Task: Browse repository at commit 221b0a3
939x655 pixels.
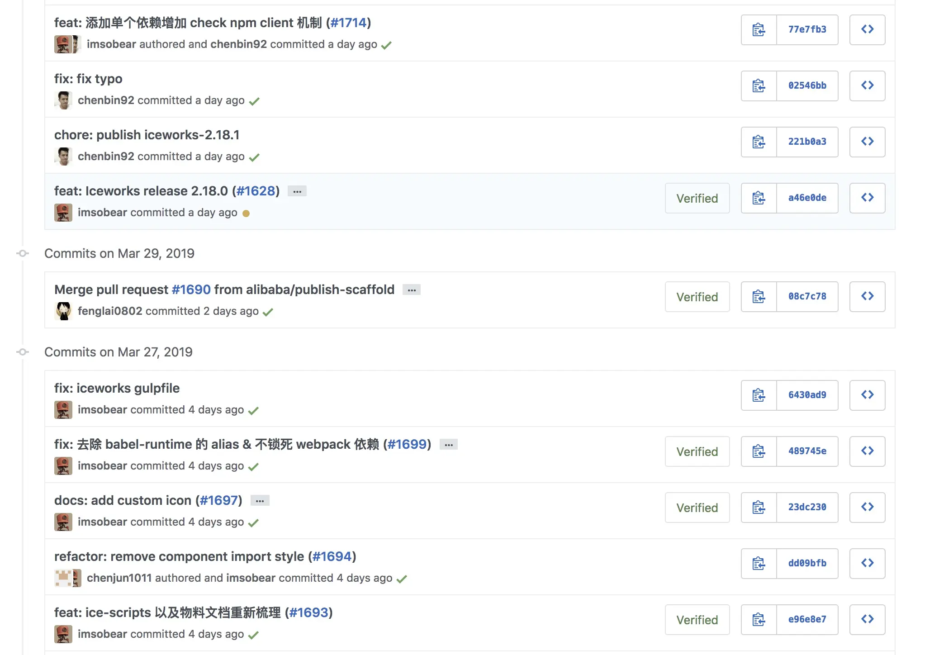Action: pos(867,142)
